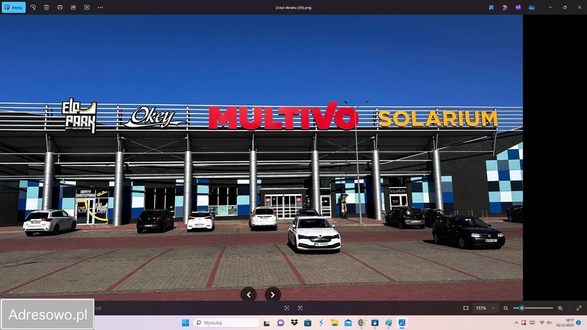This screenshot has height=330, width=587.
Task: Click the OneDrive cloud sync icon
Action: tap(532, 7)
